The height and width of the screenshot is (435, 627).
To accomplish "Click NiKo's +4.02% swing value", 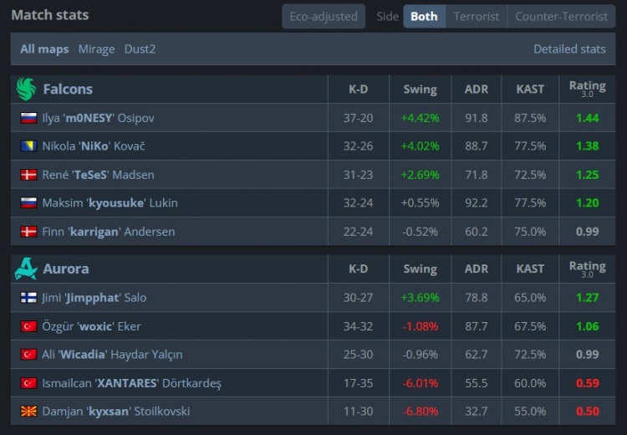I will 420,146.
